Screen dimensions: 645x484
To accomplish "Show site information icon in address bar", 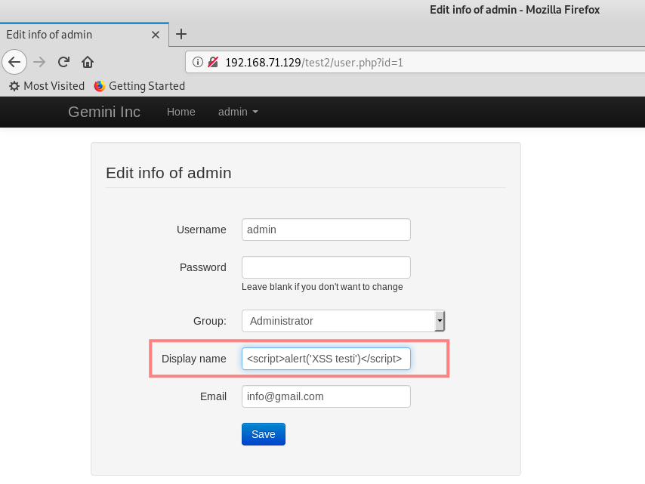I will tap(198, 62).
